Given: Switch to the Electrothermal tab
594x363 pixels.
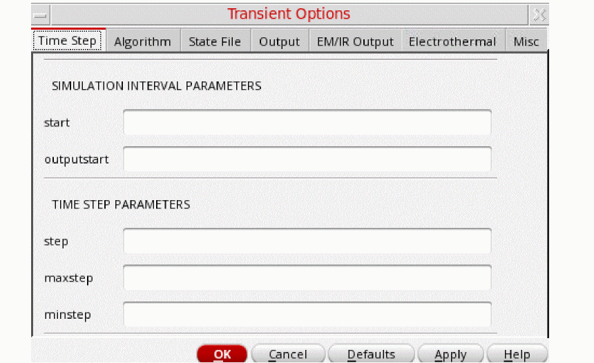Looking at the screenshot, I should [x=452, y=41].
